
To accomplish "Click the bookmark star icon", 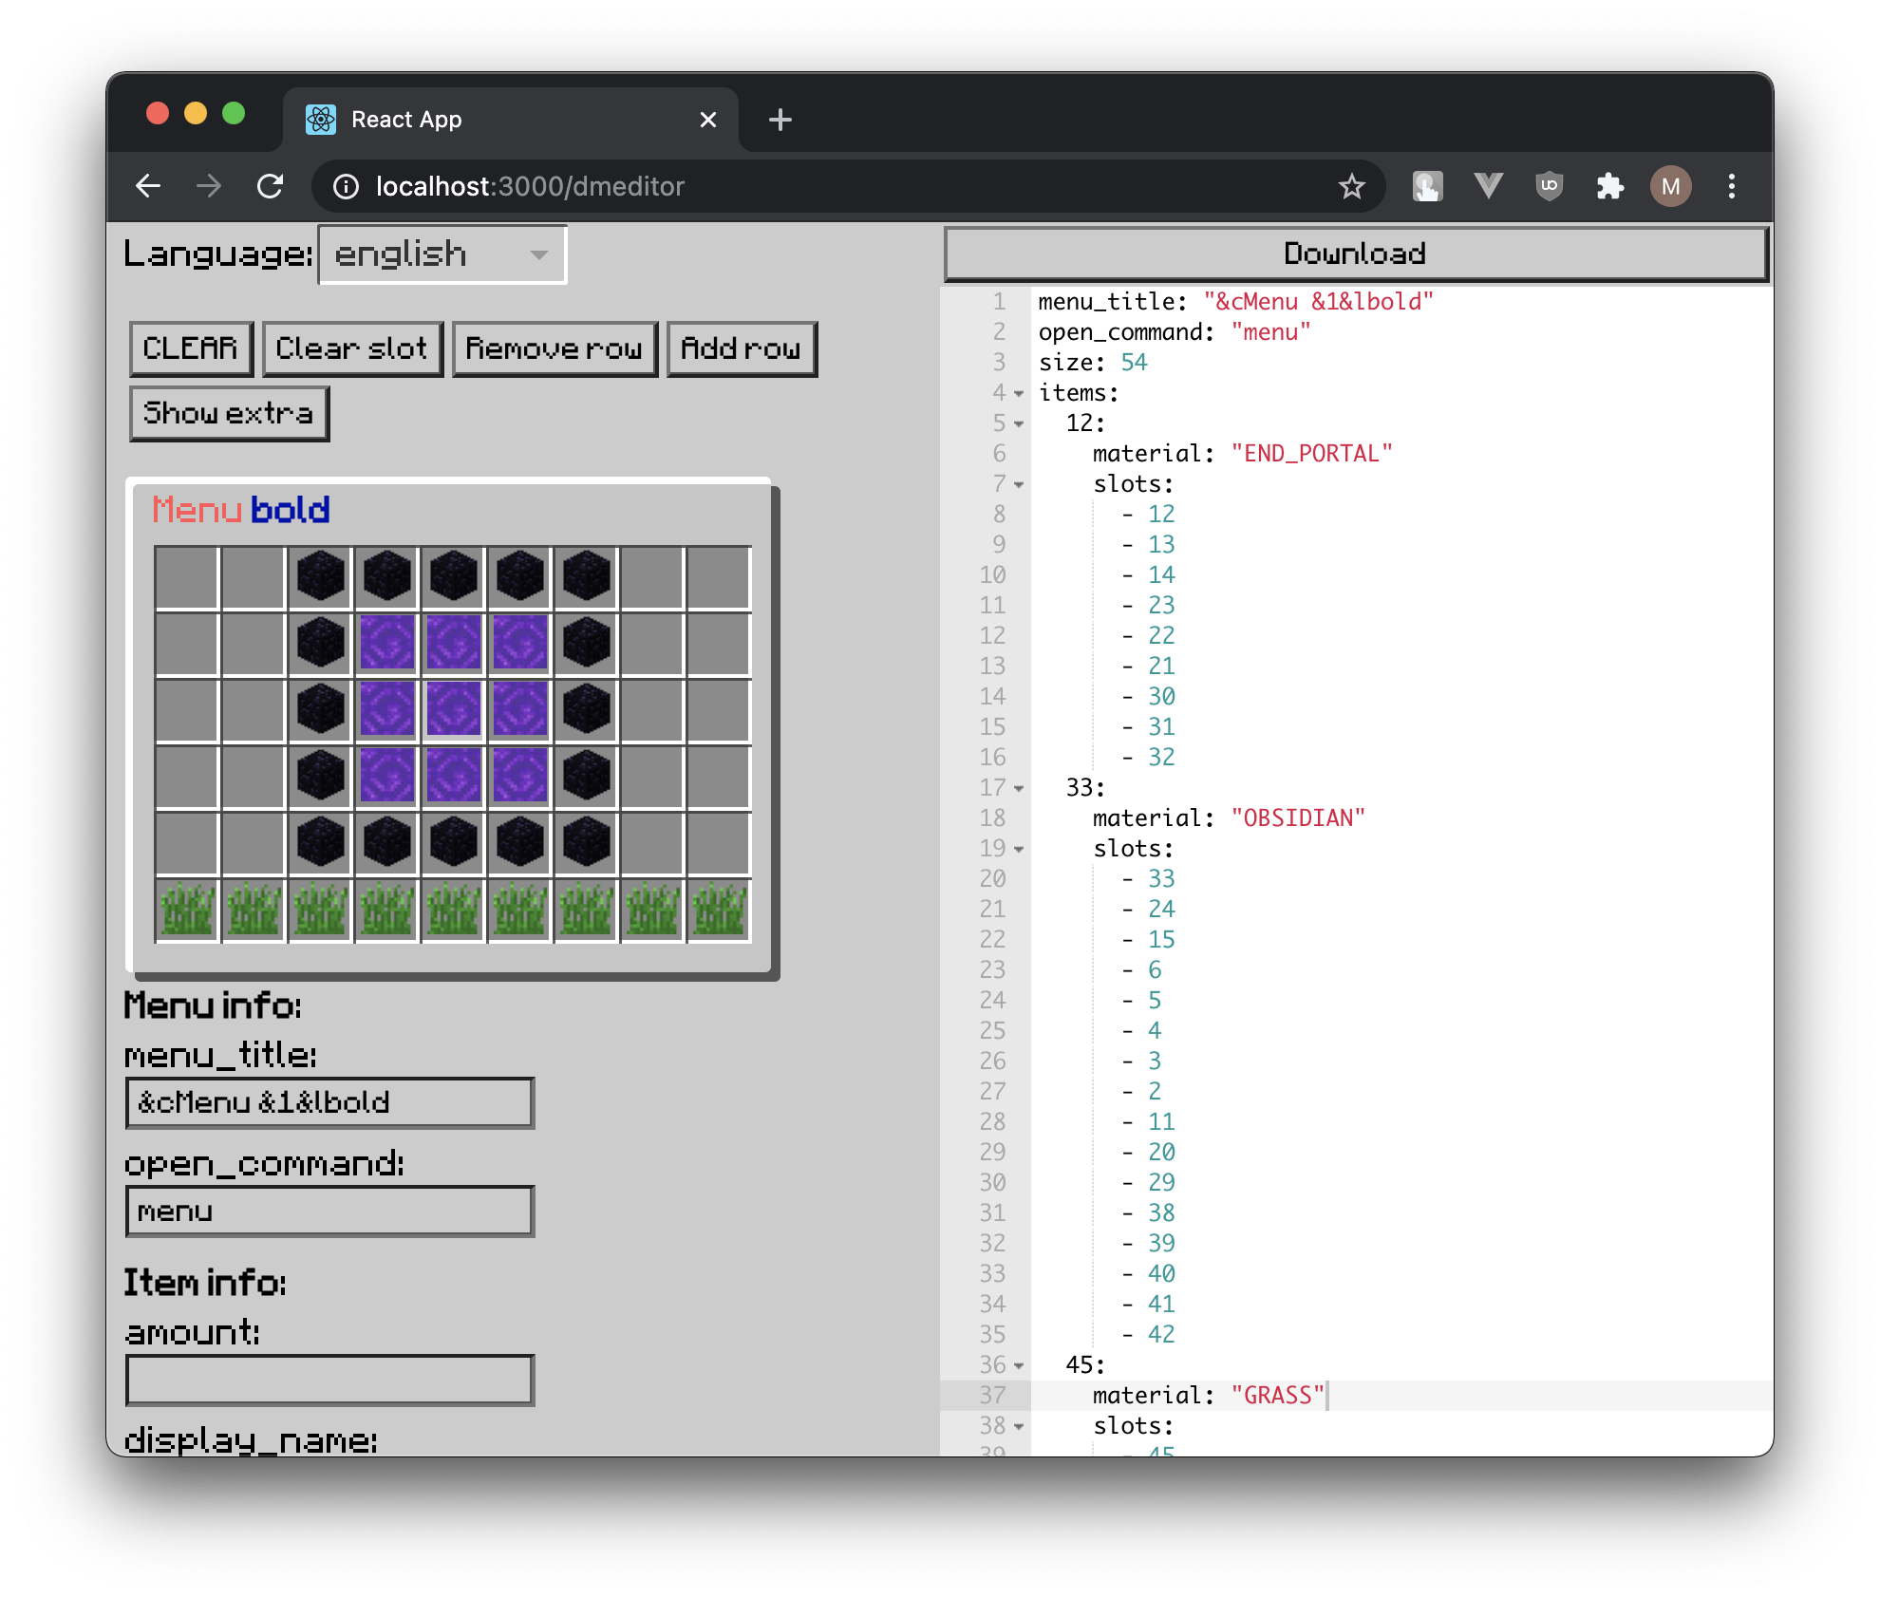I will click(x=1351, y=186).
